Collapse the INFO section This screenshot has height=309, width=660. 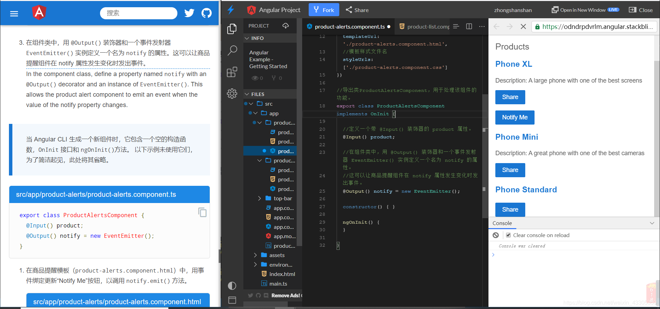tap(247, 38)
